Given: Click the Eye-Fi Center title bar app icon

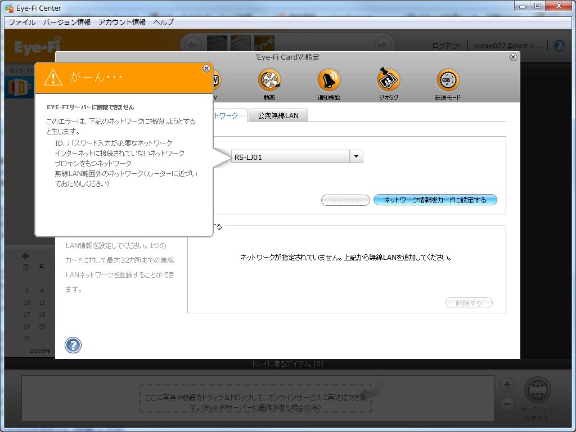Looking at the screenshot, I should [9, 8].
